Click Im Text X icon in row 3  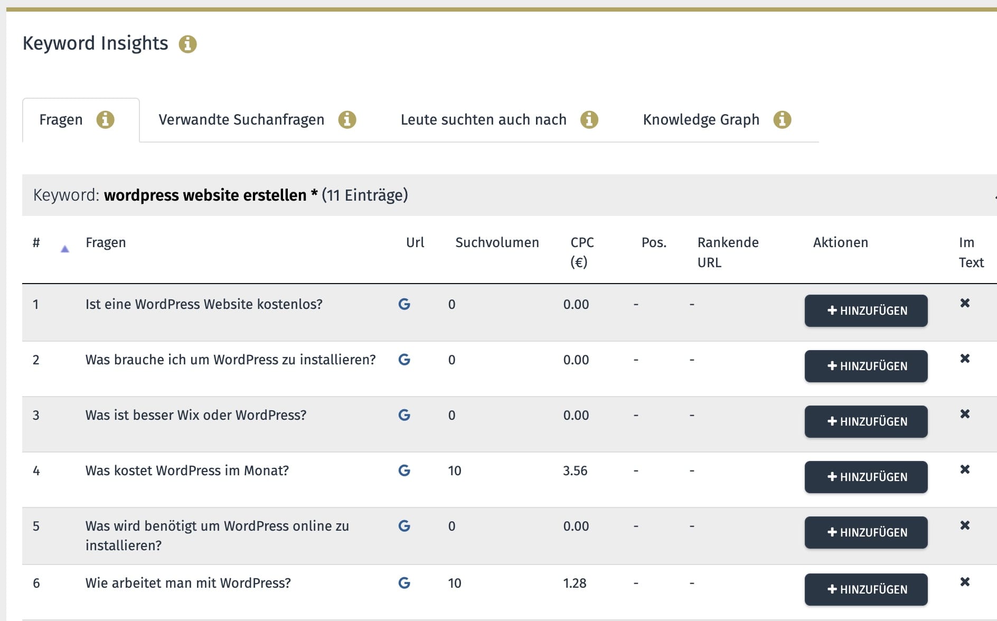965,414
